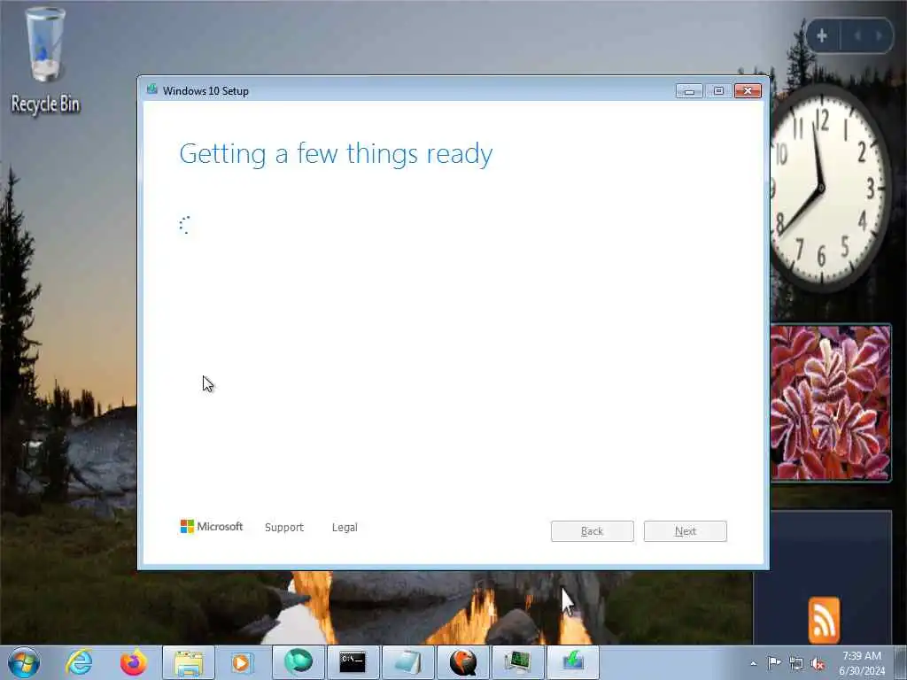Click the date 6/30/2024 in taskbar
The width and height of the screenshot is (907, 680).
click(x=862, y=671)
